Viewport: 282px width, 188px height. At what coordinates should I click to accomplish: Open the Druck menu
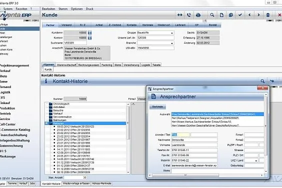click(x=89, y=9)
